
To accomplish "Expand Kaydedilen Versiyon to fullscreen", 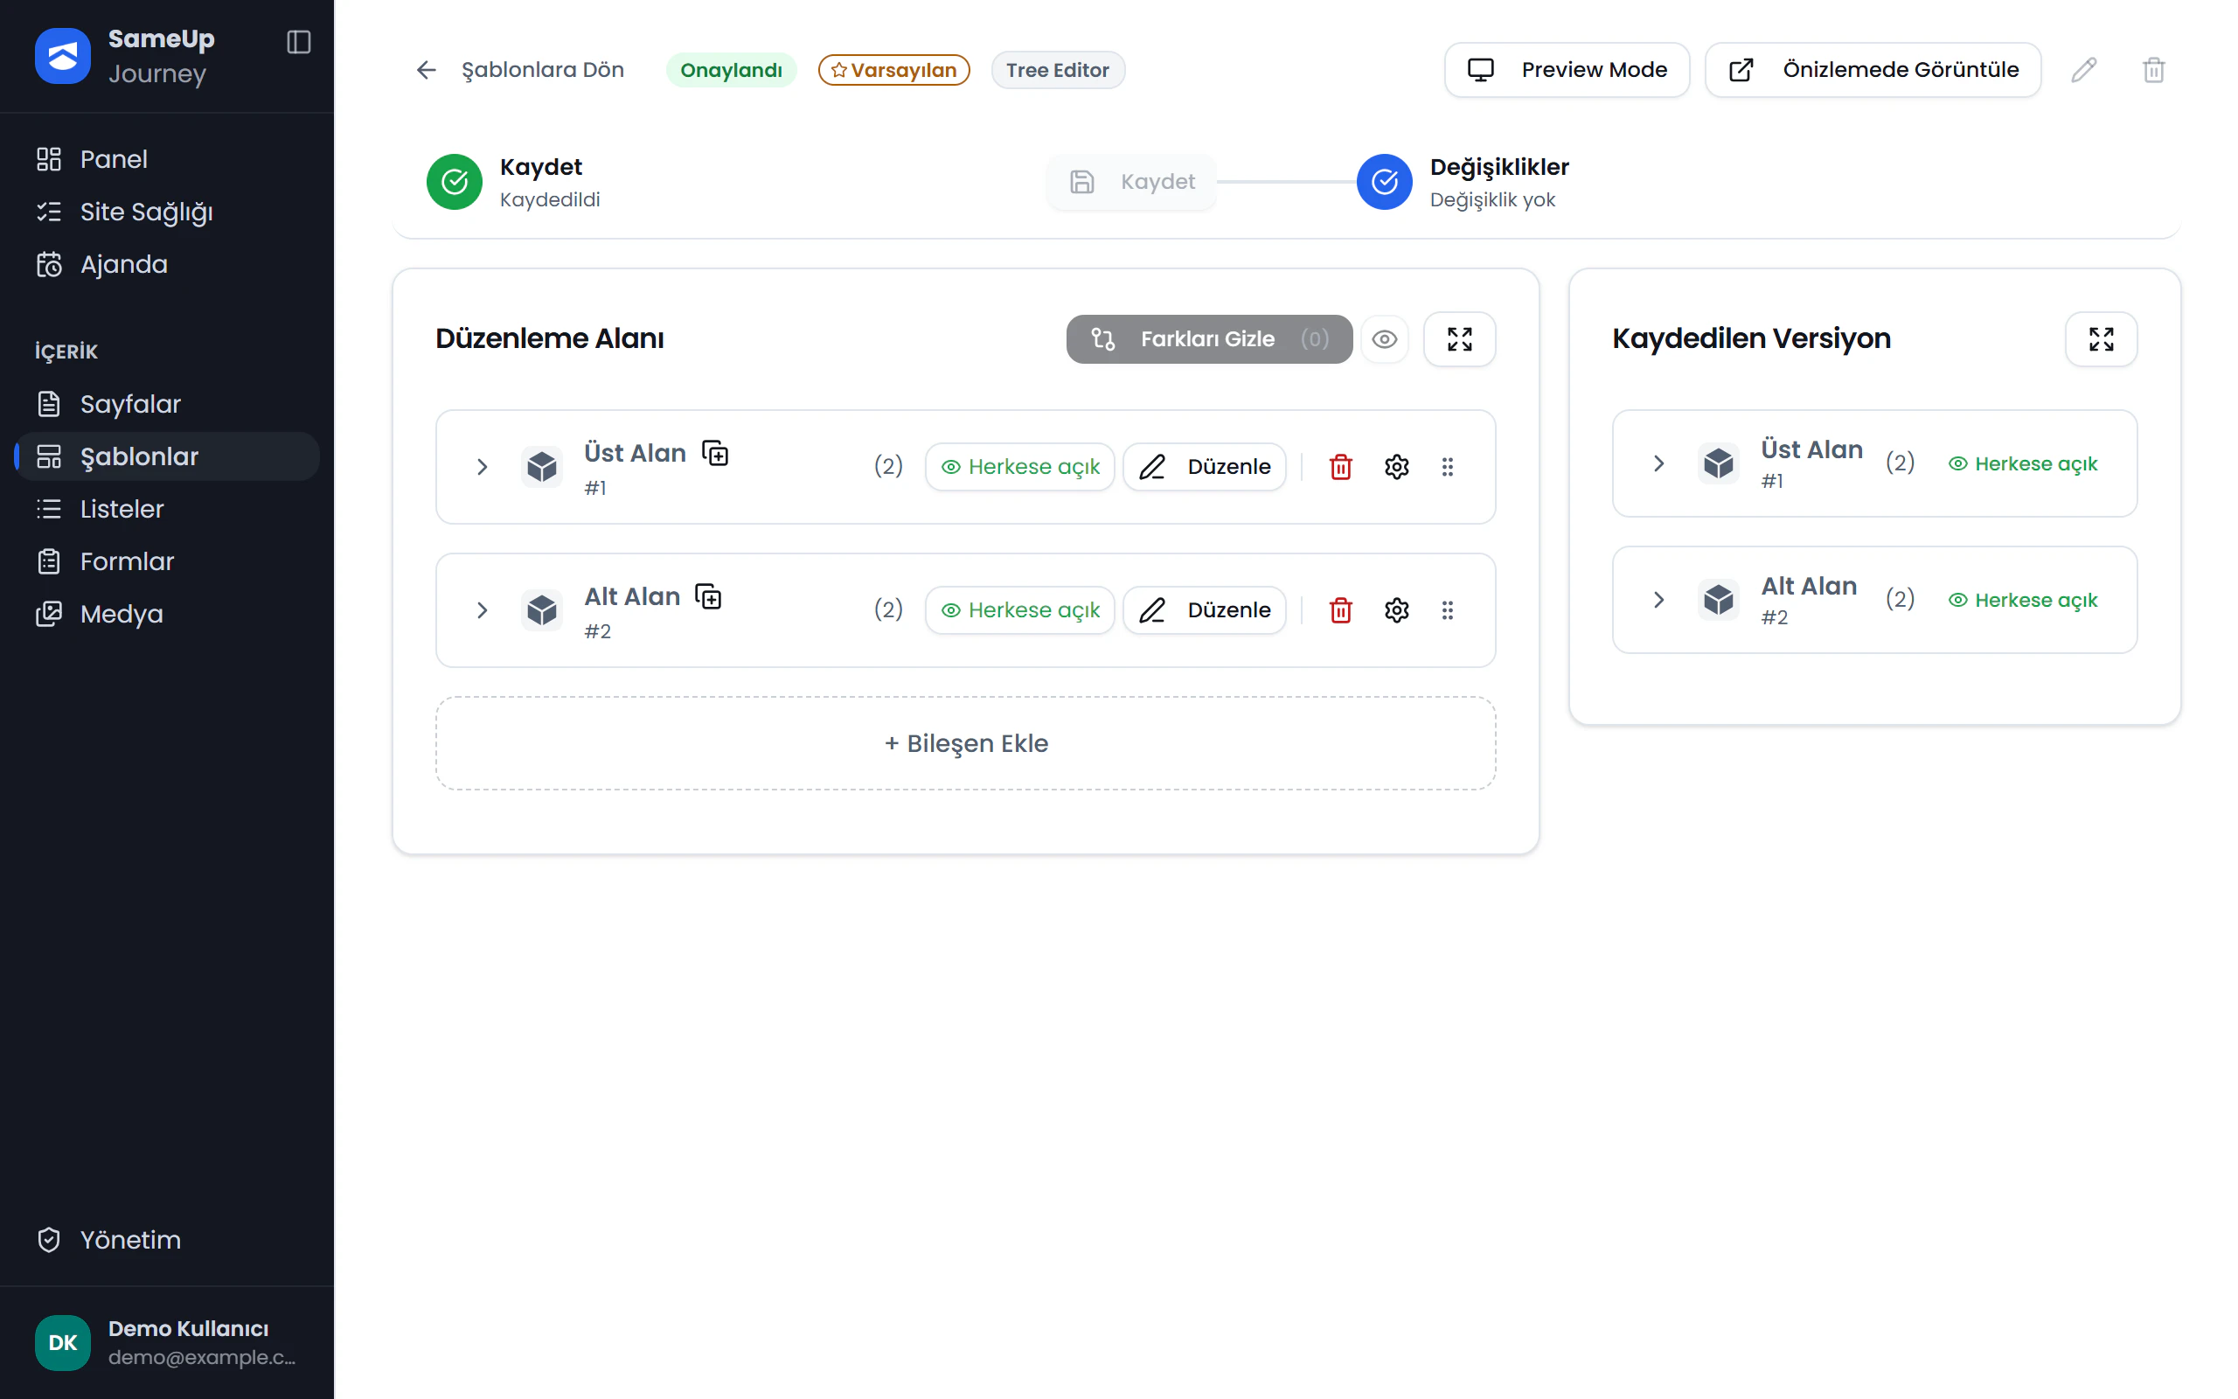I will click(2101, 338).
